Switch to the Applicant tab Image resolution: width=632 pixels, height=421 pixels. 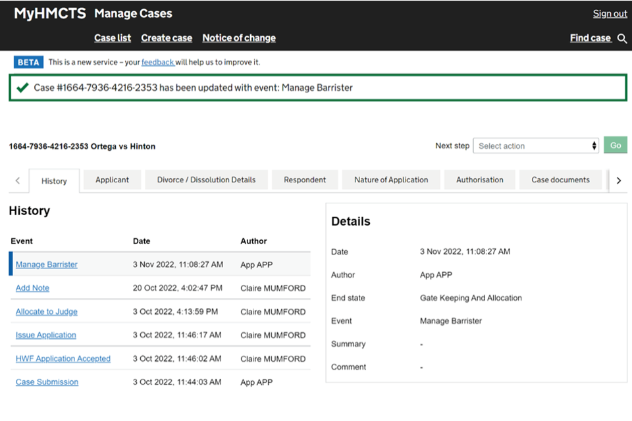coord(112,180)
